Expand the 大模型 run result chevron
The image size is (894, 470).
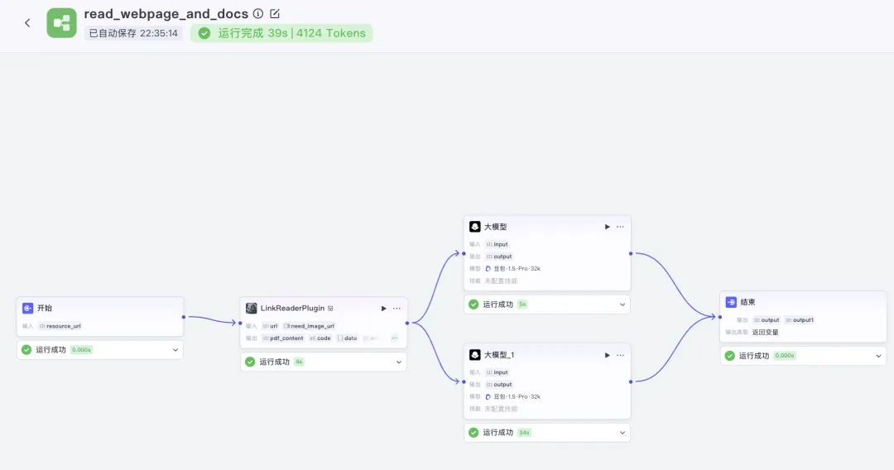click(622, 305)
